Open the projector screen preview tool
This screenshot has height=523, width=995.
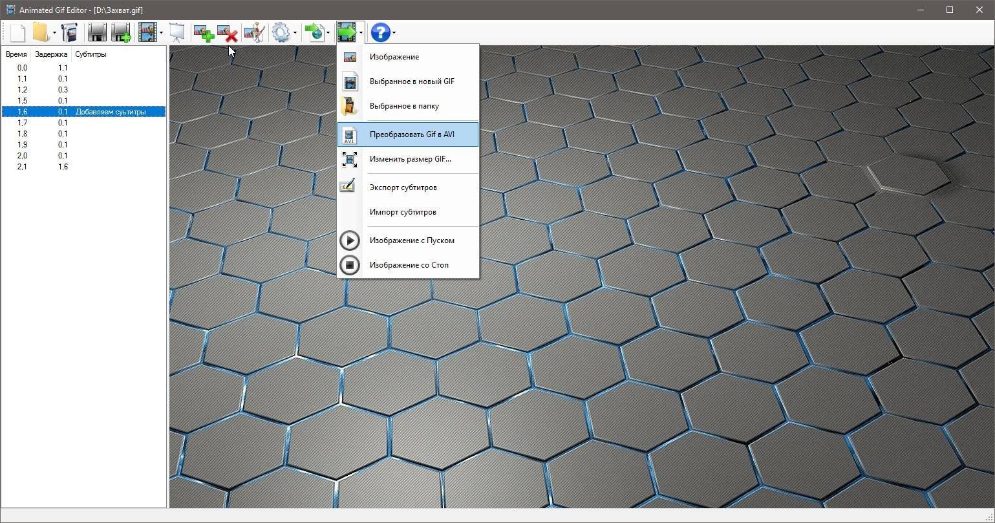click(x=177, y=32)
